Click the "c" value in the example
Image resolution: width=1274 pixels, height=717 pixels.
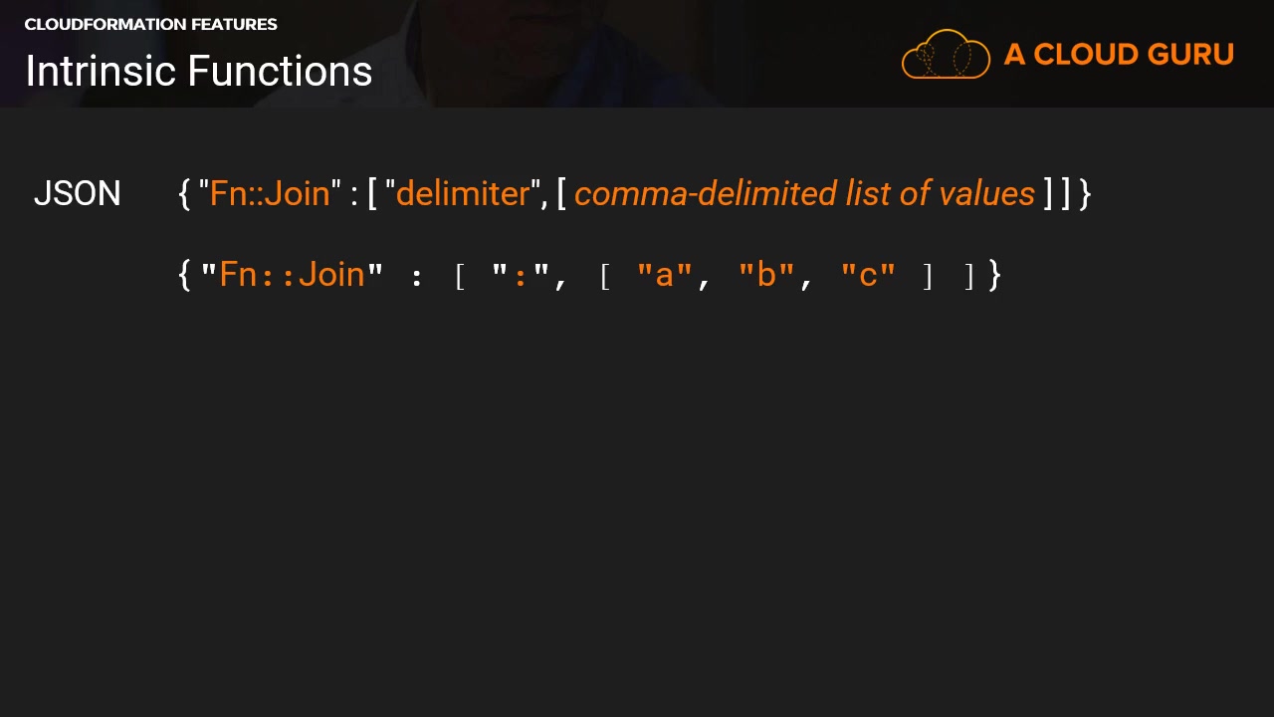[x=868, y=275]
